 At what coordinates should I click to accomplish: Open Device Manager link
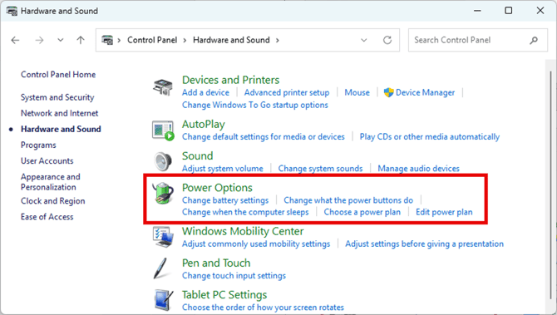425,93
